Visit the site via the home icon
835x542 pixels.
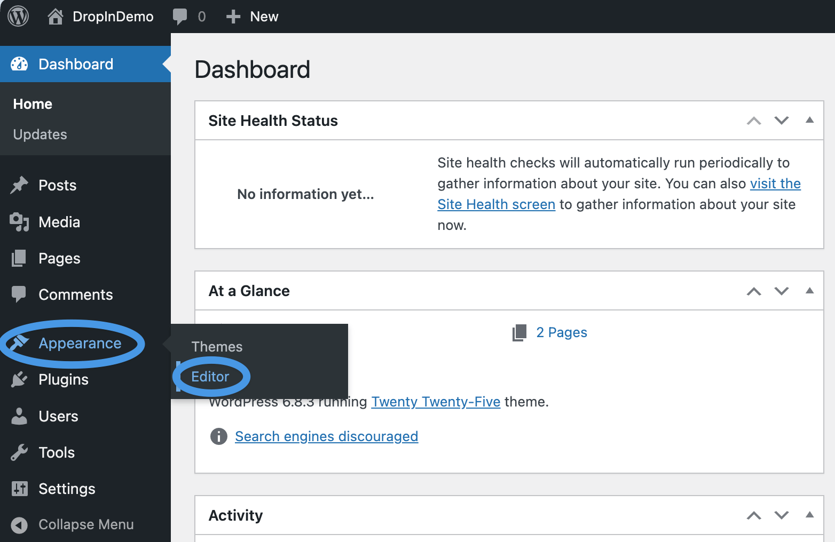55,16
